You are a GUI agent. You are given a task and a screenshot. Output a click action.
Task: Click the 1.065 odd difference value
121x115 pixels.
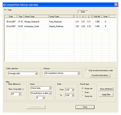[x=97, y=26]
